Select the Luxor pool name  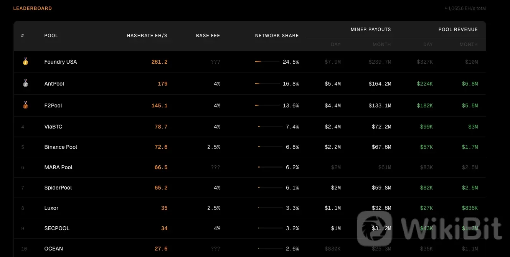(51, 208)
